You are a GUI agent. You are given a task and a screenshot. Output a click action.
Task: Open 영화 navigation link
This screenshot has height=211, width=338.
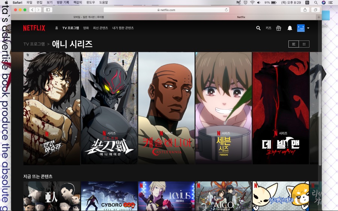[86, 28]
